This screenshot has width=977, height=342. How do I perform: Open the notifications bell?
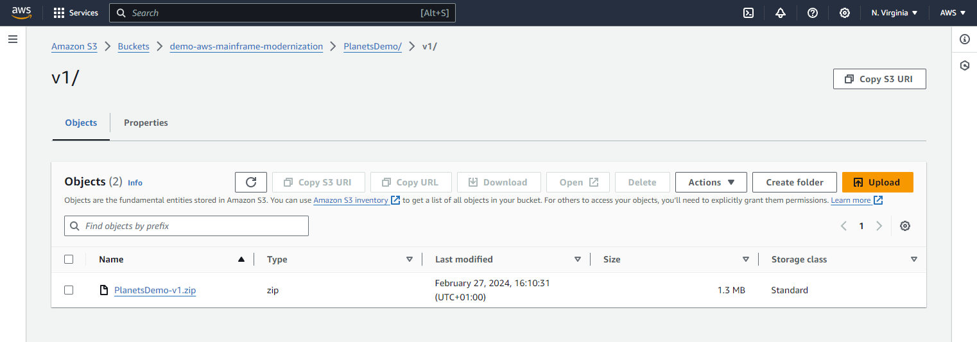(781, 13)
